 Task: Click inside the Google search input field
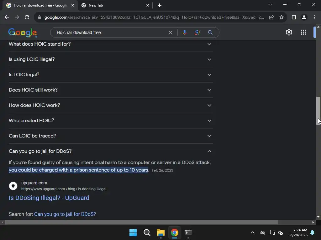[111, 32]
